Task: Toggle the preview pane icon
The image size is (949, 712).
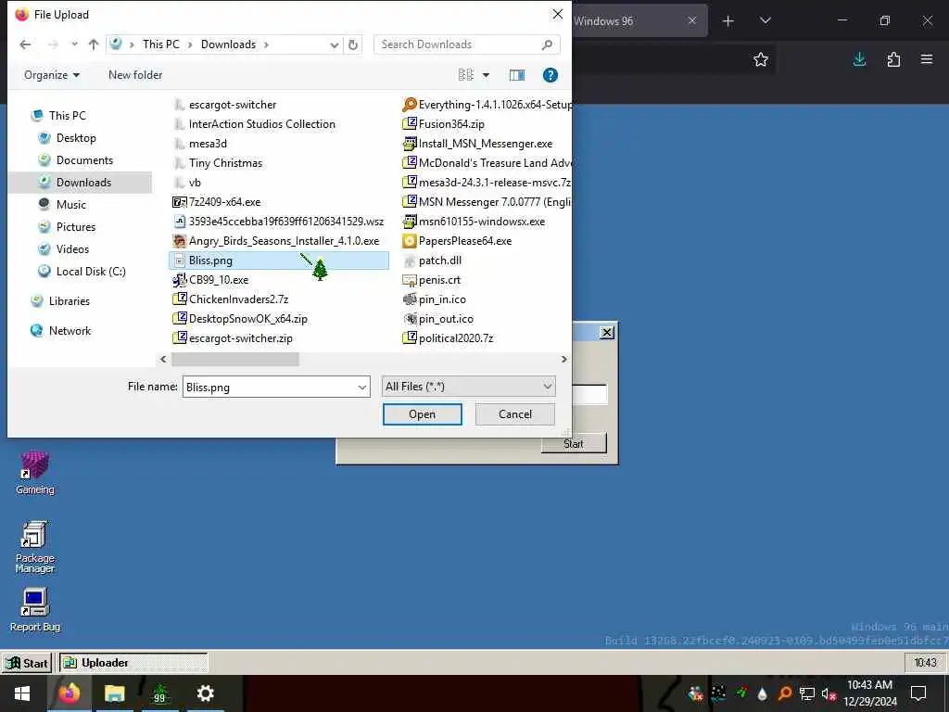Action: click(x=517, y=75)
